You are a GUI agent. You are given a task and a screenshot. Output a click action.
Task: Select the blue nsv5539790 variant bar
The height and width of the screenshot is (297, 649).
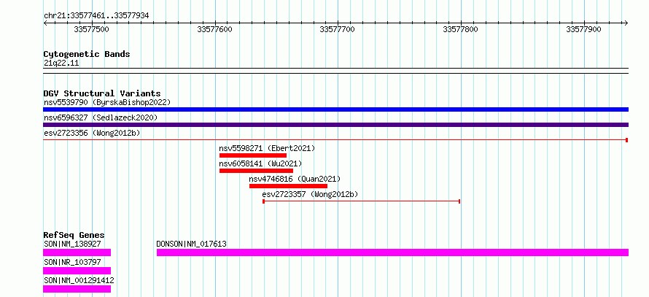[335, 109]
